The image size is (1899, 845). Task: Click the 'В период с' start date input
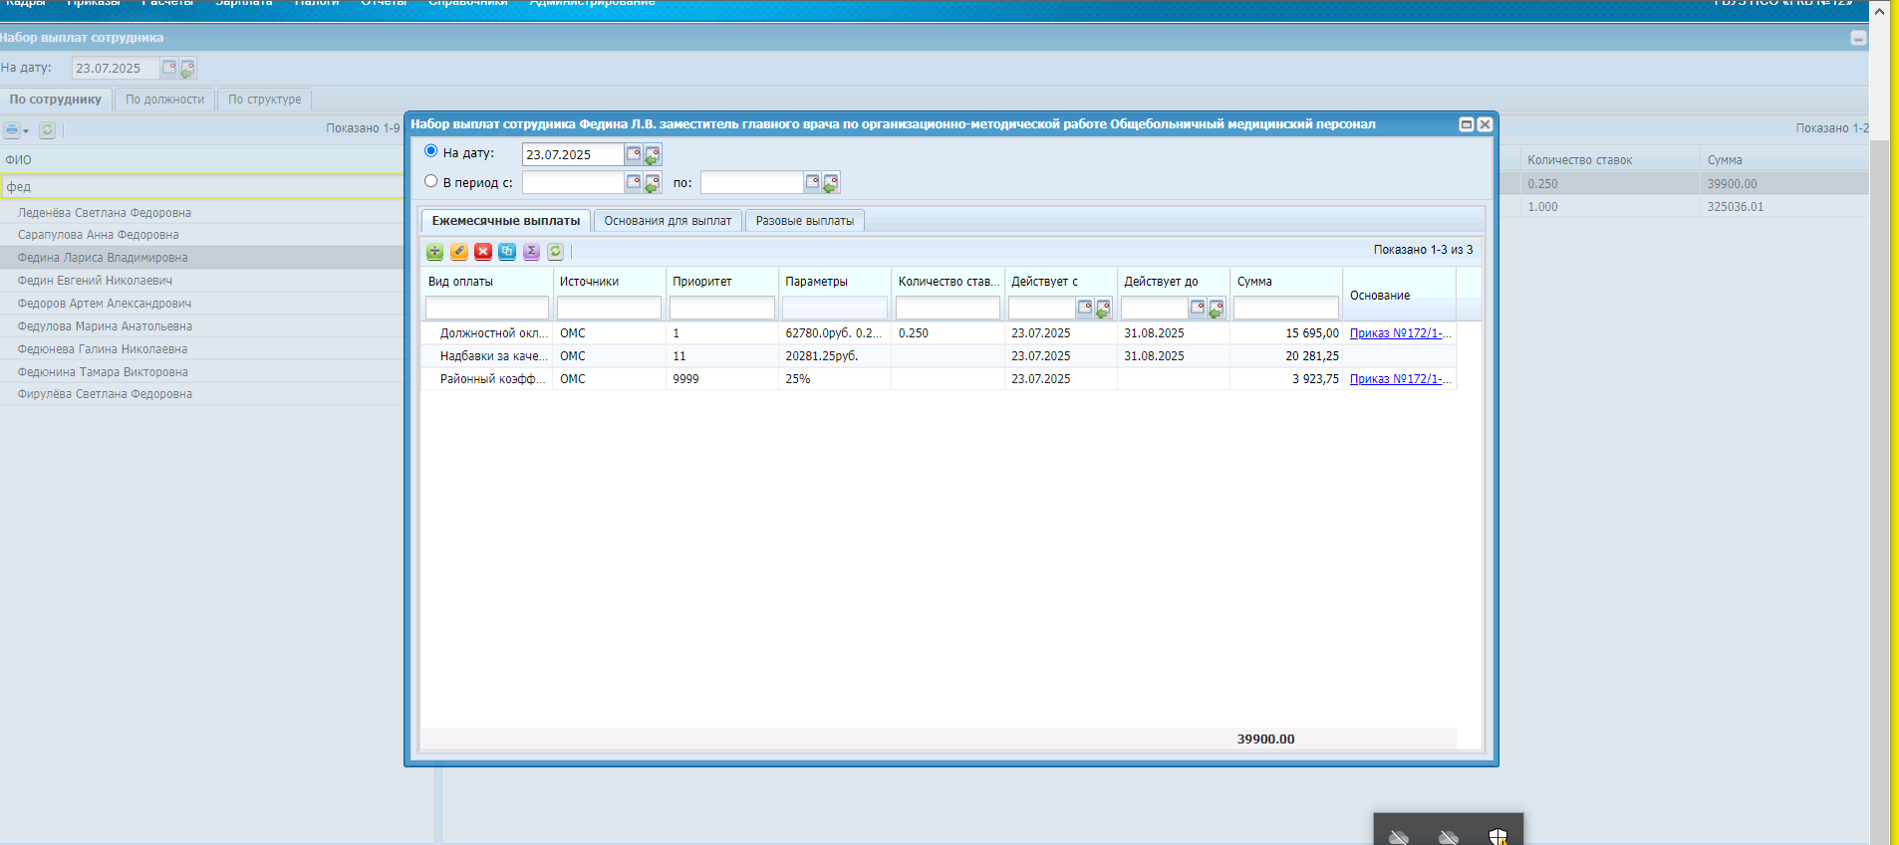tap(573, 182)
